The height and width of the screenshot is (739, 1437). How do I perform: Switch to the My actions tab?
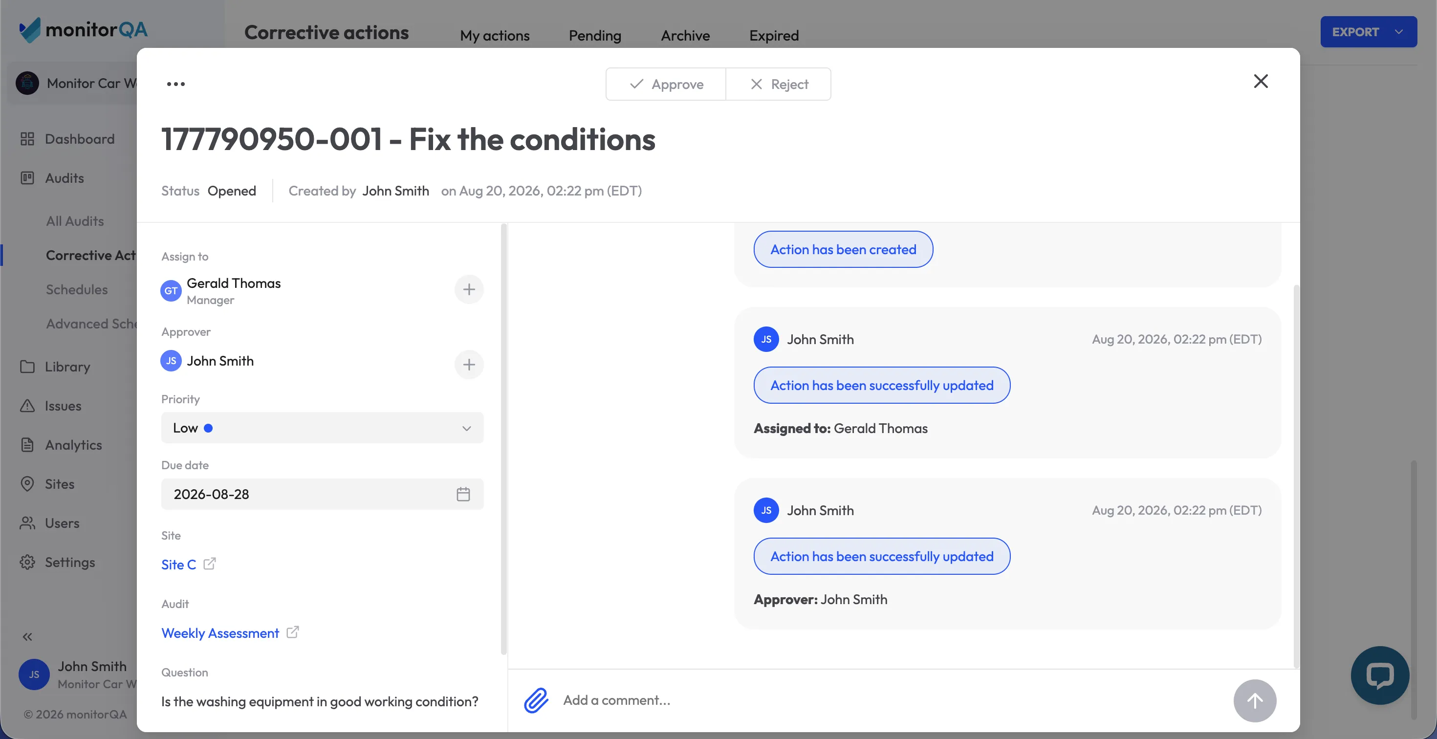(x=495, y=35)
